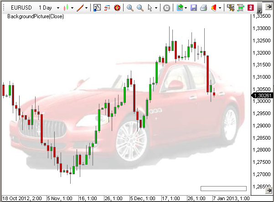Select the mouse pointer tool

click(x=150, y=8)
